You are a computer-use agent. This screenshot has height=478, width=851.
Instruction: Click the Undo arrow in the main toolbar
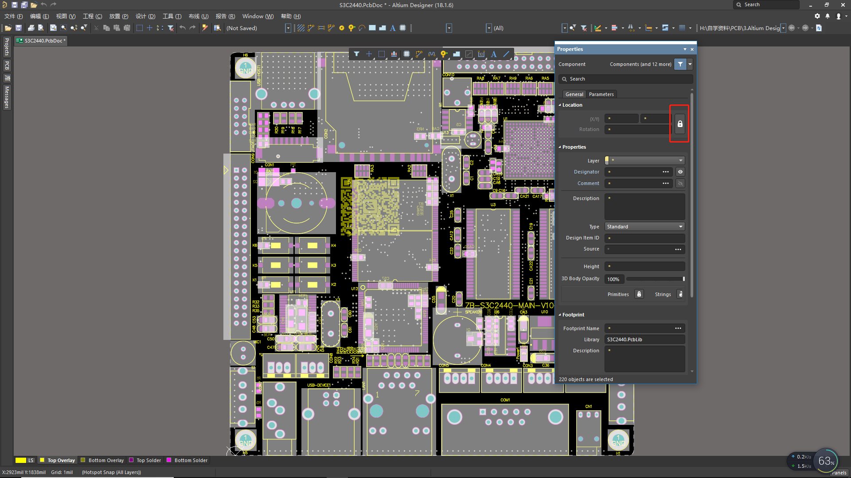tap(182, 28)
